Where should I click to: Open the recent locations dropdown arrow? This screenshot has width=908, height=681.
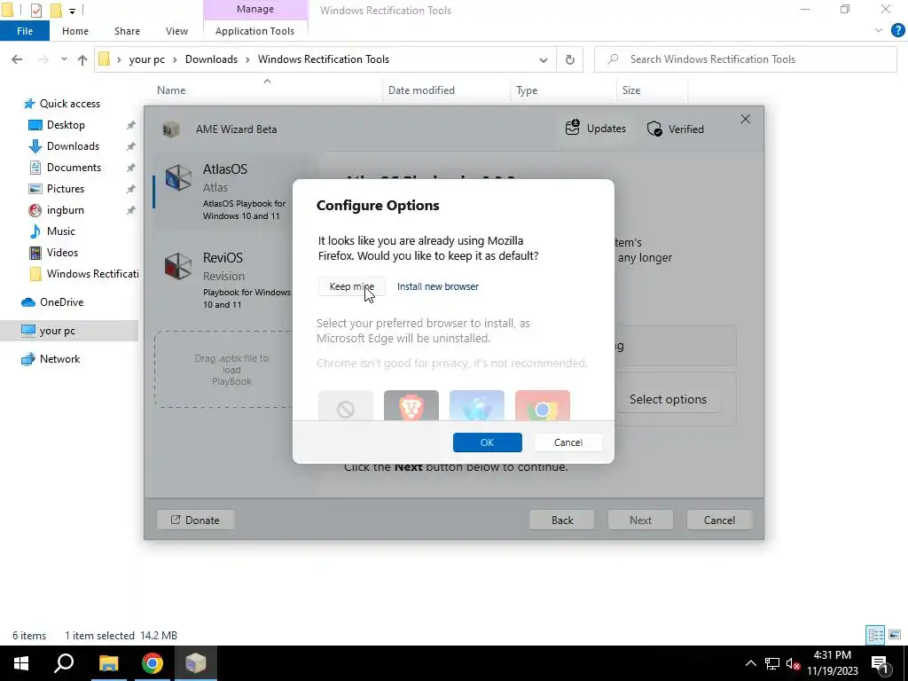64,59
